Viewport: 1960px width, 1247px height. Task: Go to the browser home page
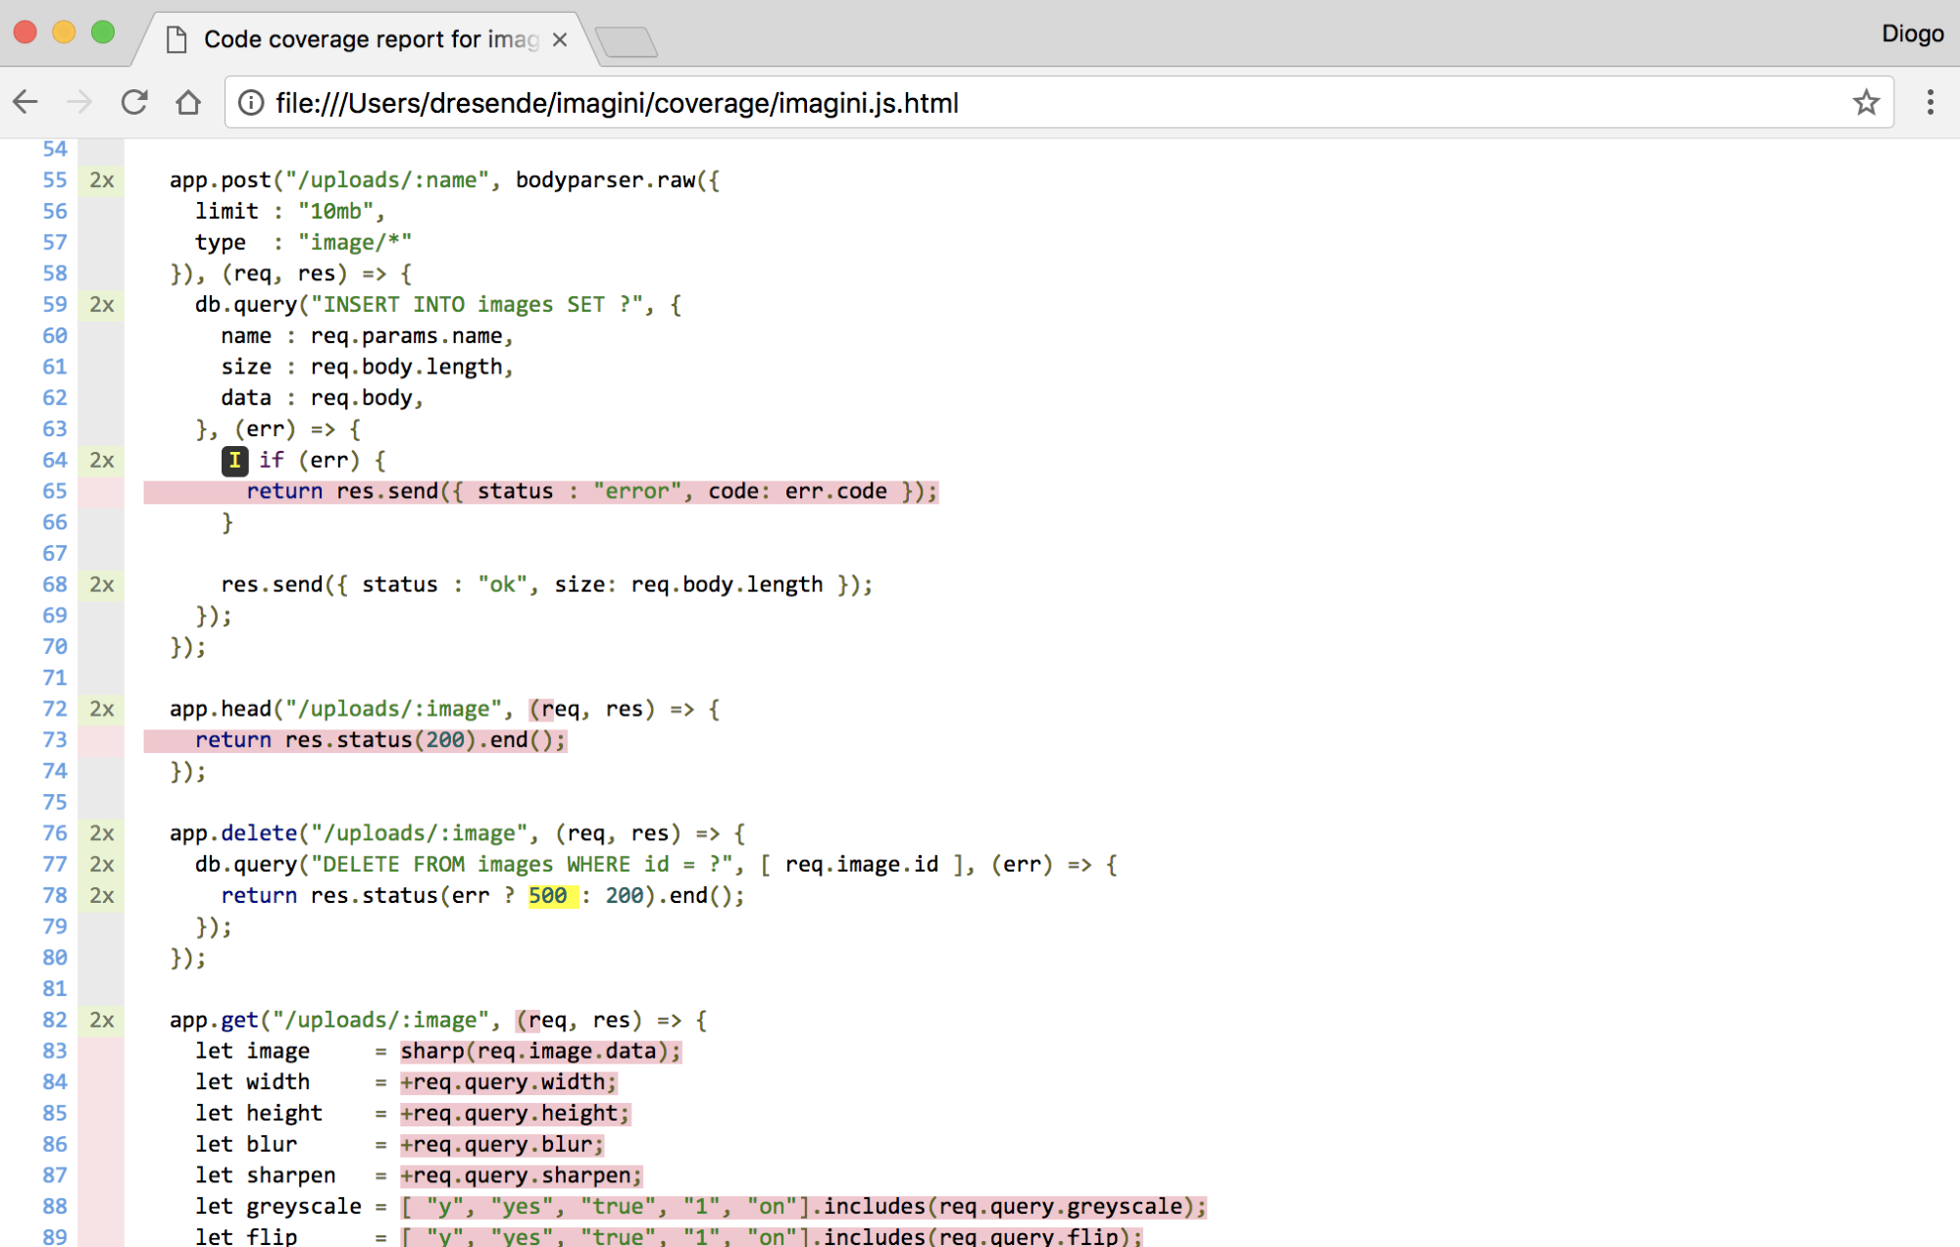pyautogui.click(x=188, y=102)
